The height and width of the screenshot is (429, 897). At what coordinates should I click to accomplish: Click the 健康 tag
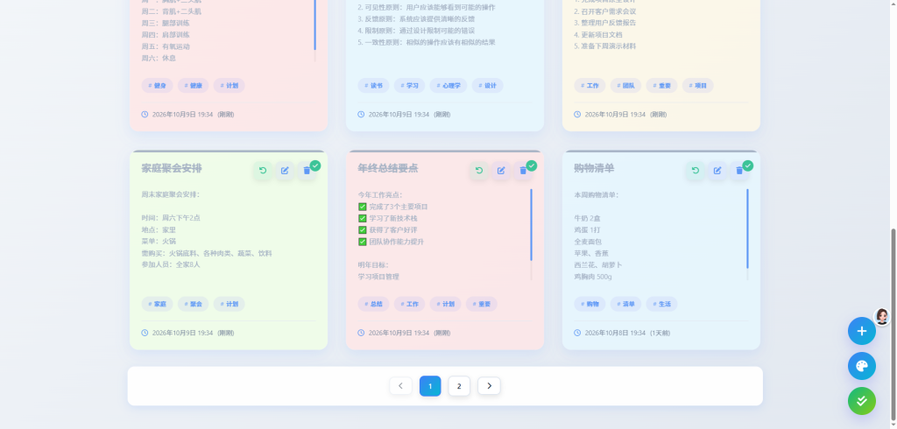(194, 86)
